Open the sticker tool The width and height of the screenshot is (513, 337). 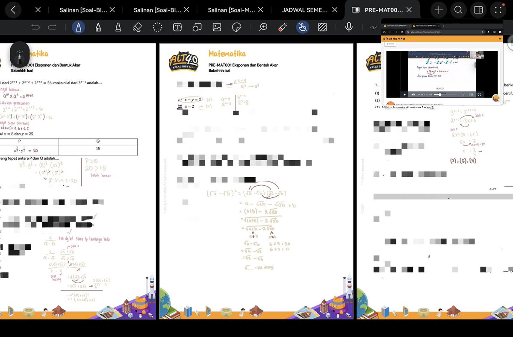236,27
